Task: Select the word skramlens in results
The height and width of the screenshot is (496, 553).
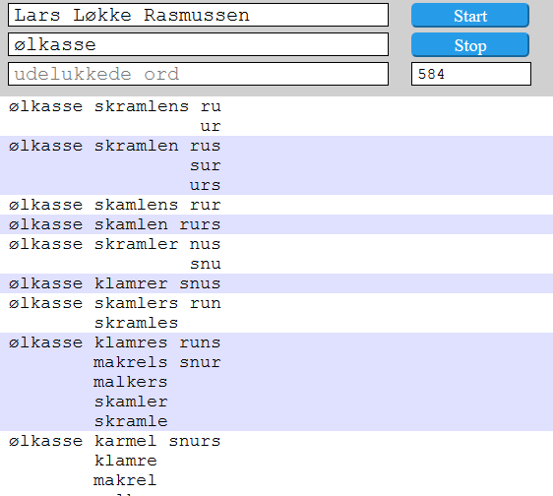Action: point(142,106)
